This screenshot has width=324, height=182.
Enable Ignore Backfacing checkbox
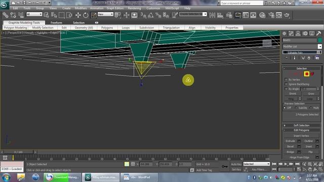click(x=286, y=84)
